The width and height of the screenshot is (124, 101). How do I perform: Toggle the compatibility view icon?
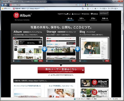click(x=79, y=5)
